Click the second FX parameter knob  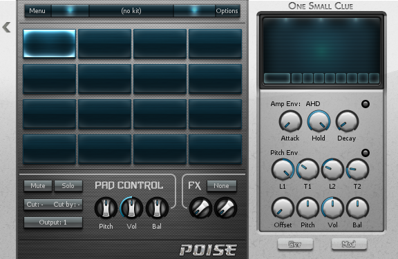click(x=226, y=208)
